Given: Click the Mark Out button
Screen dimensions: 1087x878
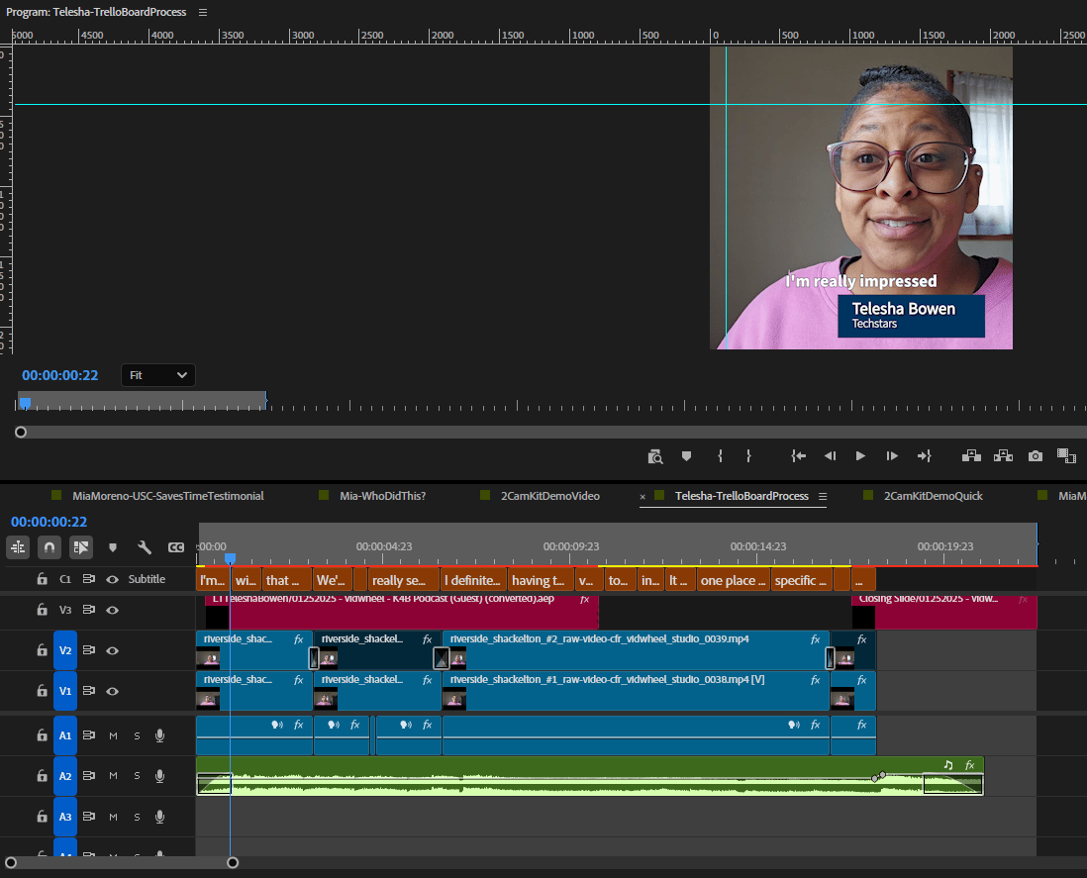Looking at the screenshot, I should 748,456.
